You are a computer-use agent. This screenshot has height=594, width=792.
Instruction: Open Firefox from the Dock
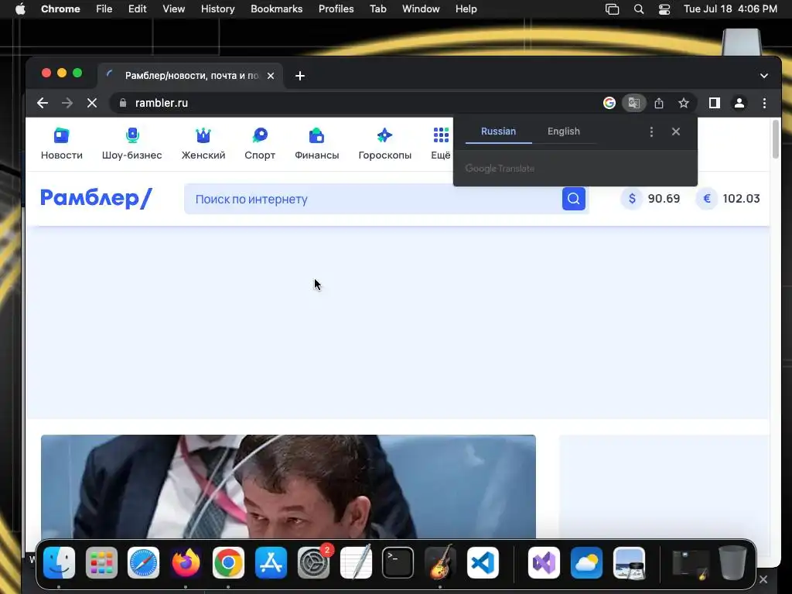click(186, 563)
